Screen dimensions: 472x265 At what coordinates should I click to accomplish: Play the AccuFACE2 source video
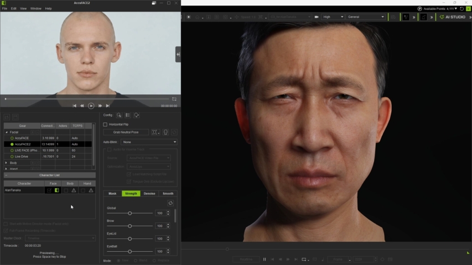pyautogui.click(x=91, y=106)
